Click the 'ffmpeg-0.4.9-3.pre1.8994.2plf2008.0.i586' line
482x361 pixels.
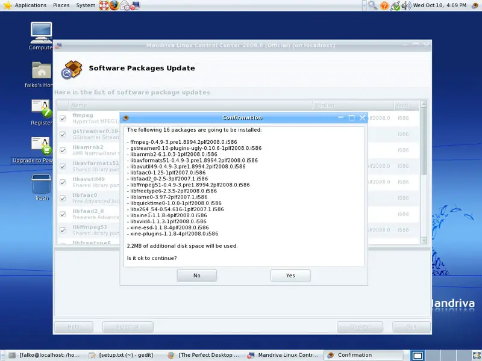(x=182, y=142)
